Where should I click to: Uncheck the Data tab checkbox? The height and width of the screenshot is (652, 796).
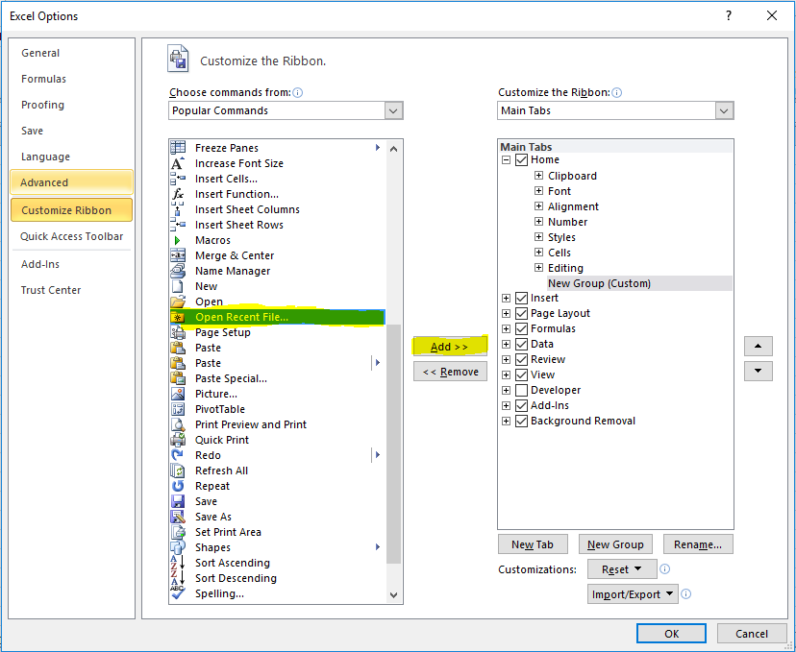[521, 345]
